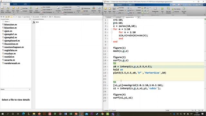Click the forward arrow in folder toolbar
The image size is (206, 116).
pyautogui.click(x=4, y=17)
